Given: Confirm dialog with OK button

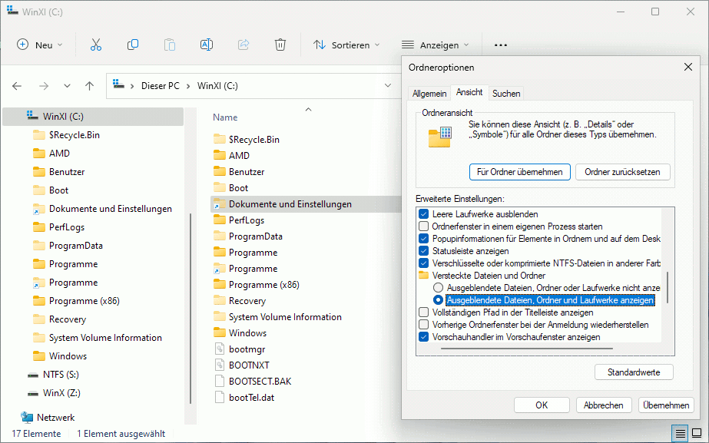Looking at the screenshot, I should pyautogui.click(x=542, y=405).
